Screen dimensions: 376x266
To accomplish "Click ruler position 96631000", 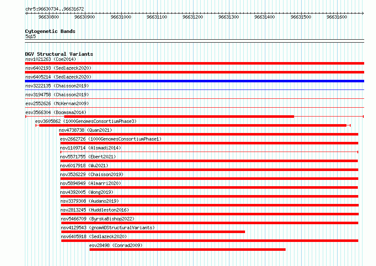I will (121, 17).
